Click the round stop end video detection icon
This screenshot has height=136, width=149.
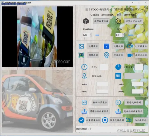point(105,120)
